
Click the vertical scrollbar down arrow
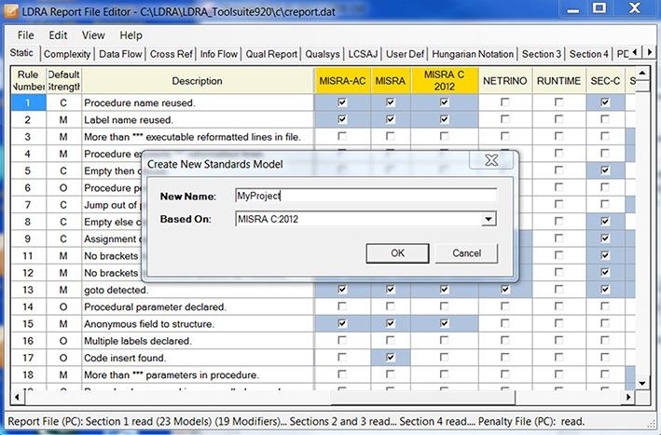point(642,383)
